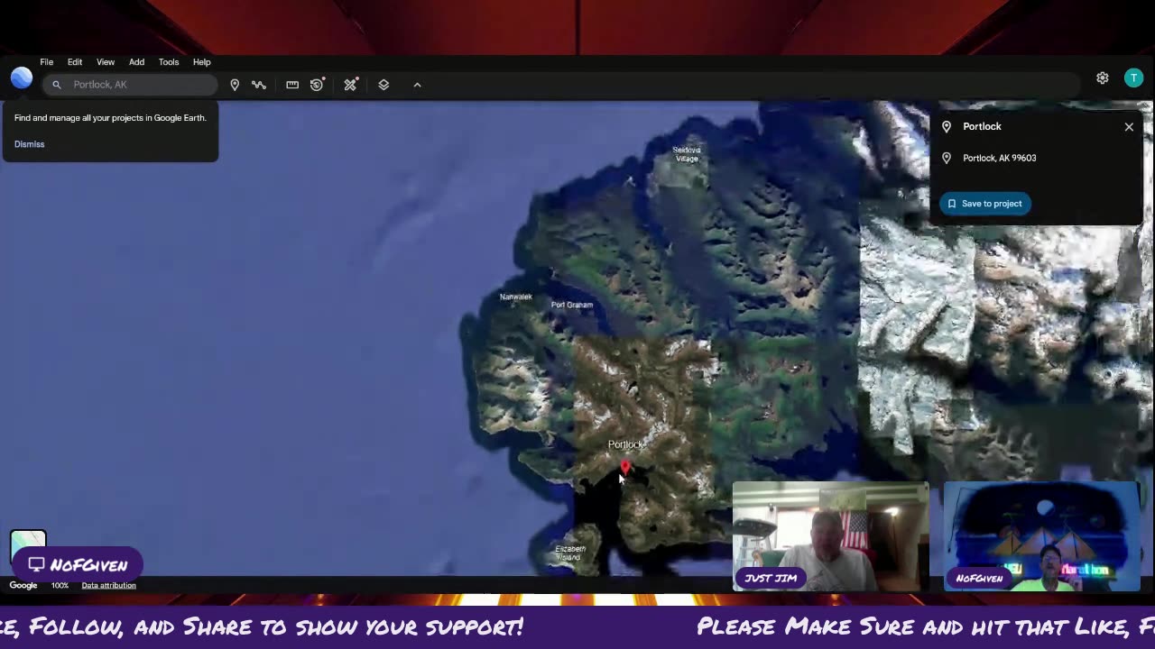Screen dimensions: 1155x649
Task: Click the search magnifier icon
Action: click(56, 85)
